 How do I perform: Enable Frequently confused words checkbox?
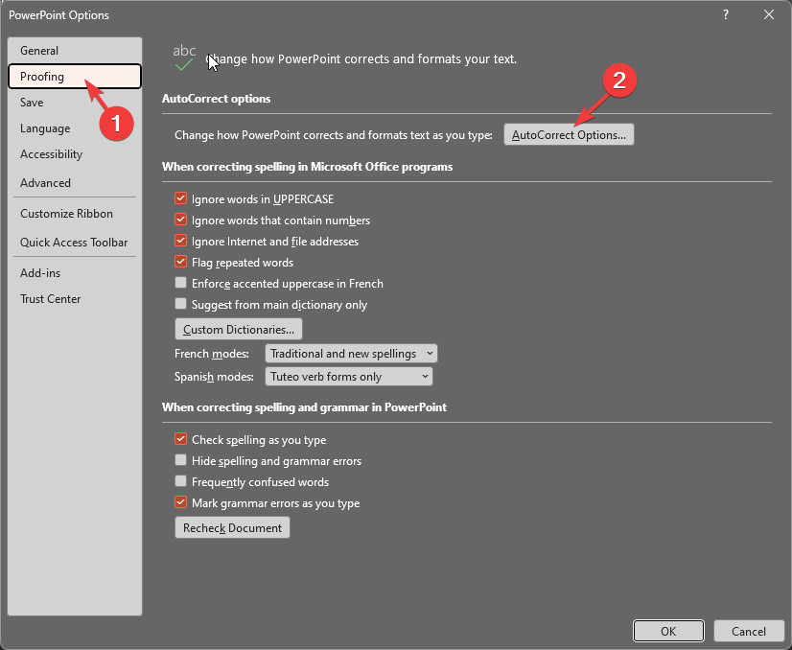click(x=180, y=481)
